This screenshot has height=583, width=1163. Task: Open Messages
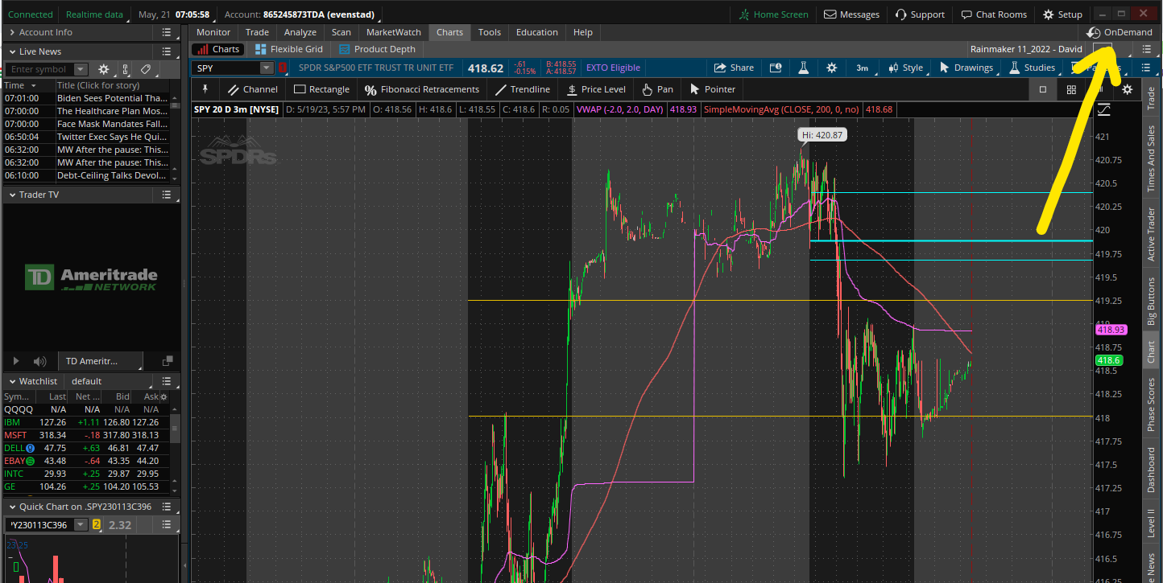point(851,14)
